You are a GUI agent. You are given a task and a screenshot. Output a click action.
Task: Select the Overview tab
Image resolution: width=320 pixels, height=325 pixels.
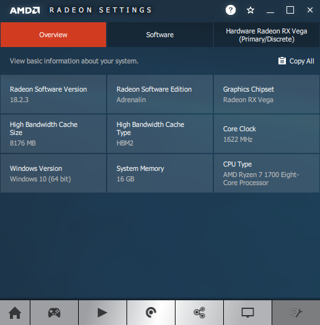(x=53, y=35)
